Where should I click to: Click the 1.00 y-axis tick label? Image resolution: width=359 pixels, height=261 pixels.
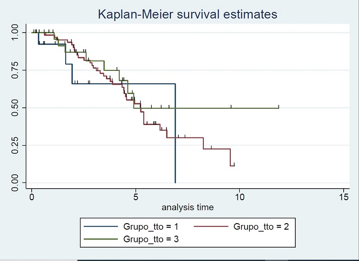pos(16,33)
